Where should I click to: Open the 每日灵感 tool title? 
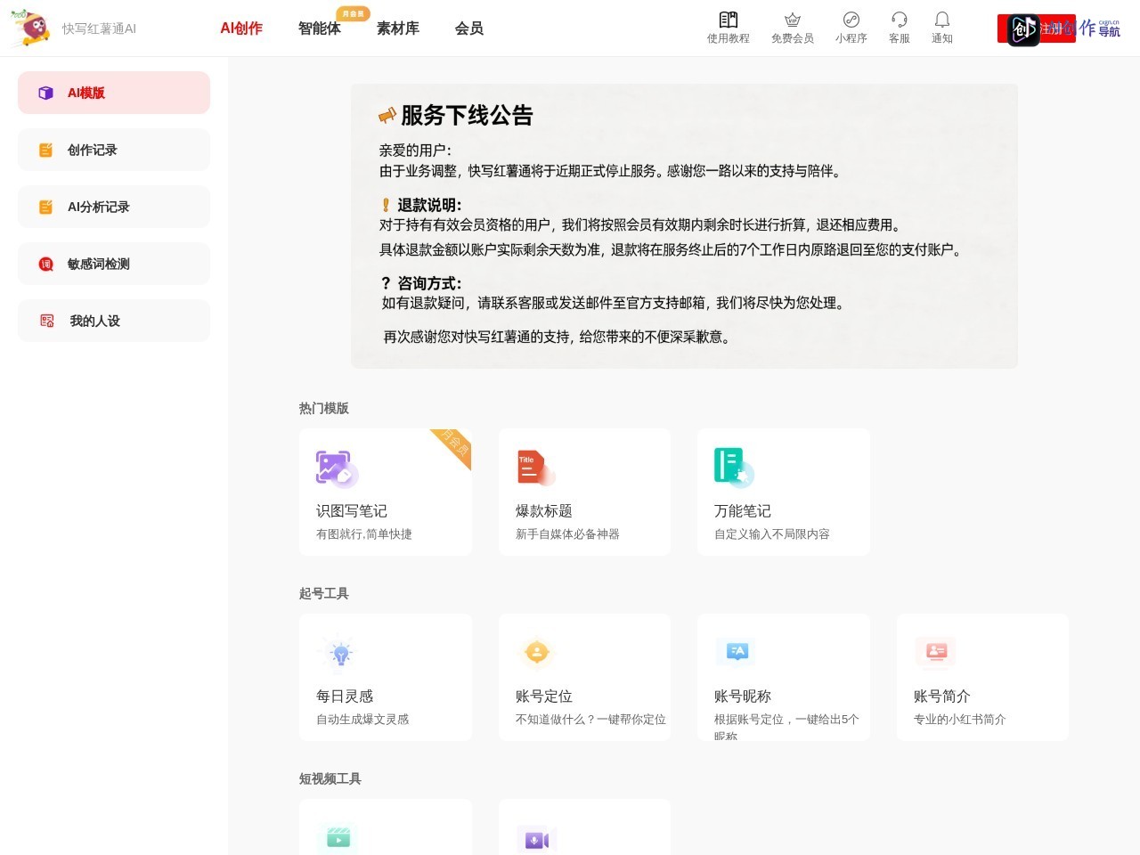[x=345, y=696]
